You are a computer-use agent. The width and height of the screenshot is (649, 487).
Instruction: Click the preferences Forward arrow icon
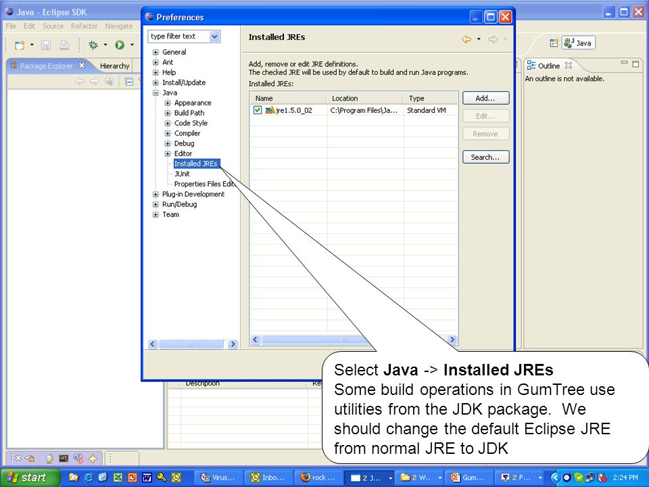click(x=493, y=39)
